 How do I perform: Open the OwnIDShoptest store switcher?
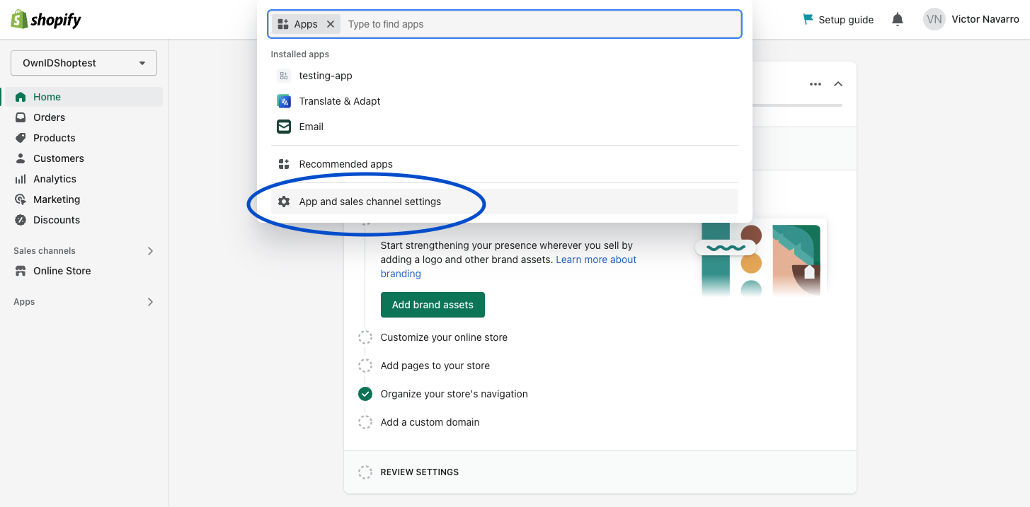(83, 63)
